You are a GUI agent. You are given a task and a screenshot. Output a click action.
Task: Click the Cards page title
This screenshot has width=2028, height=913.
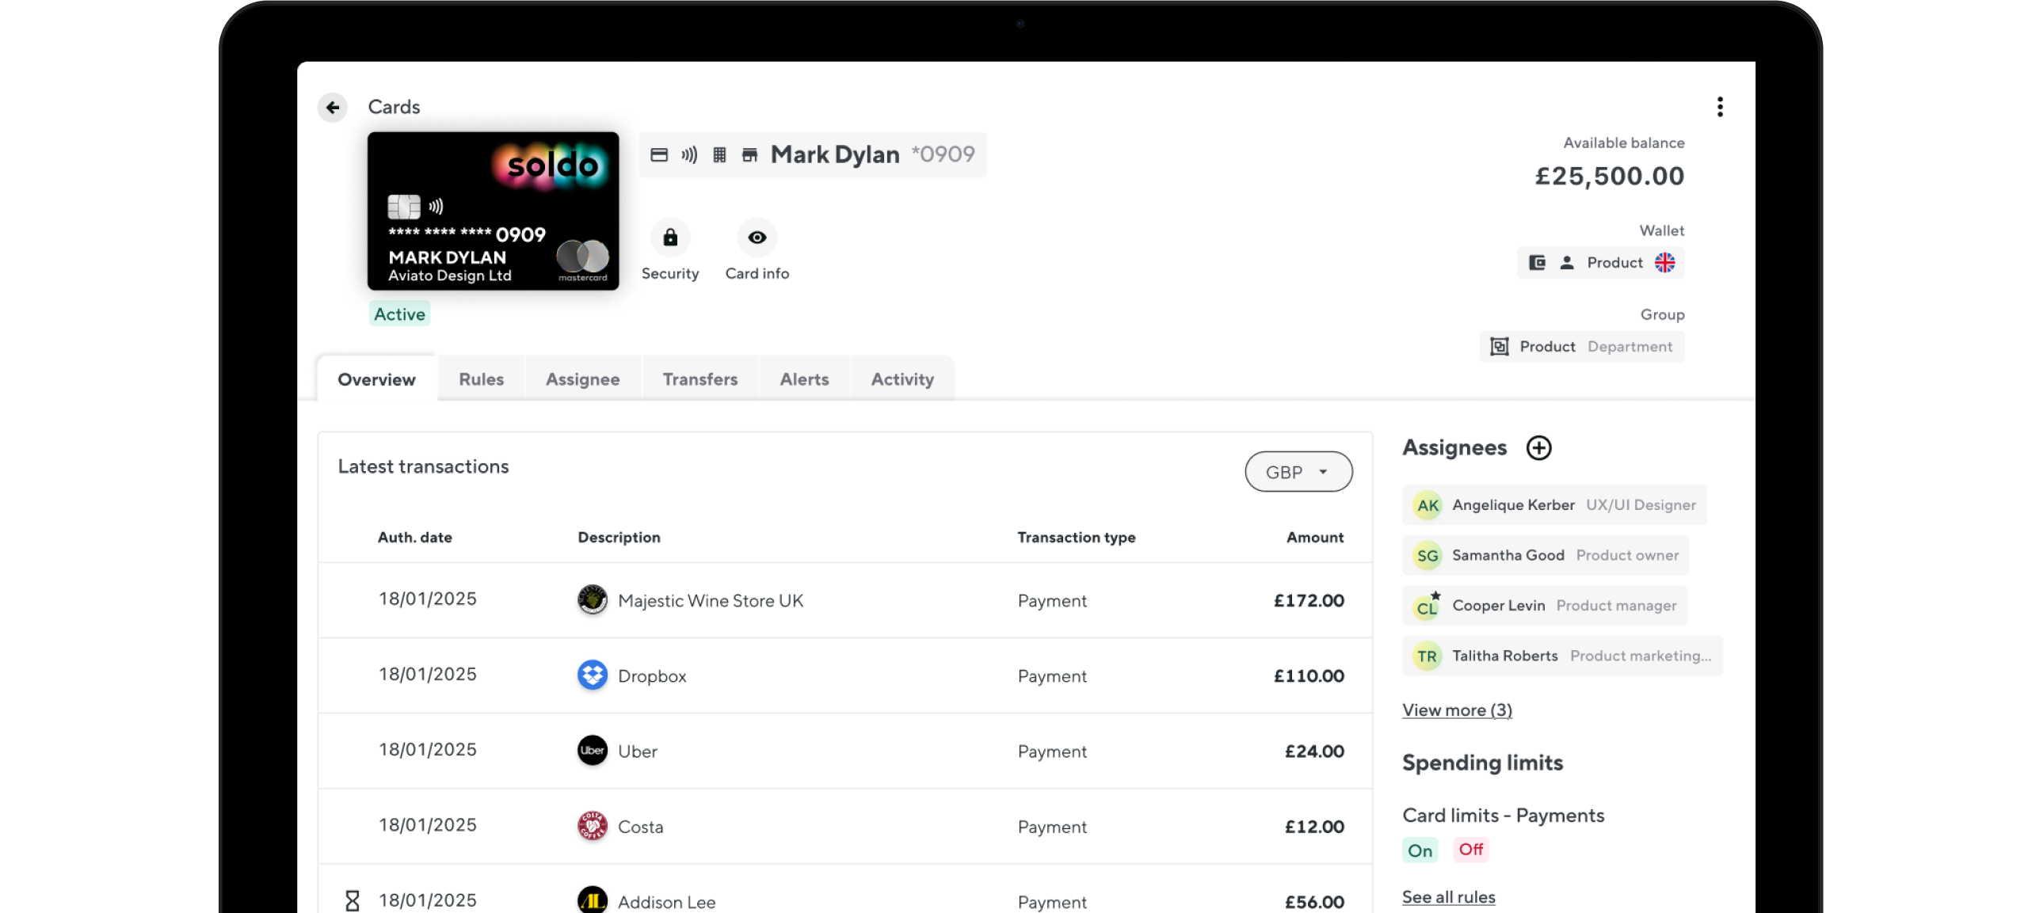(x=394, y=107)
